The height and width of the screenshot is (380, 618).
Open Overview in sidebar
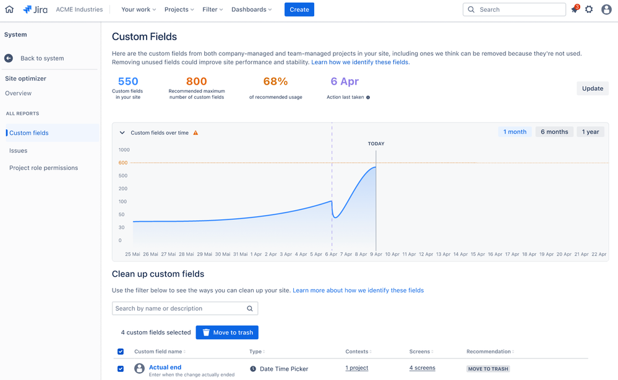click(18, 93)
